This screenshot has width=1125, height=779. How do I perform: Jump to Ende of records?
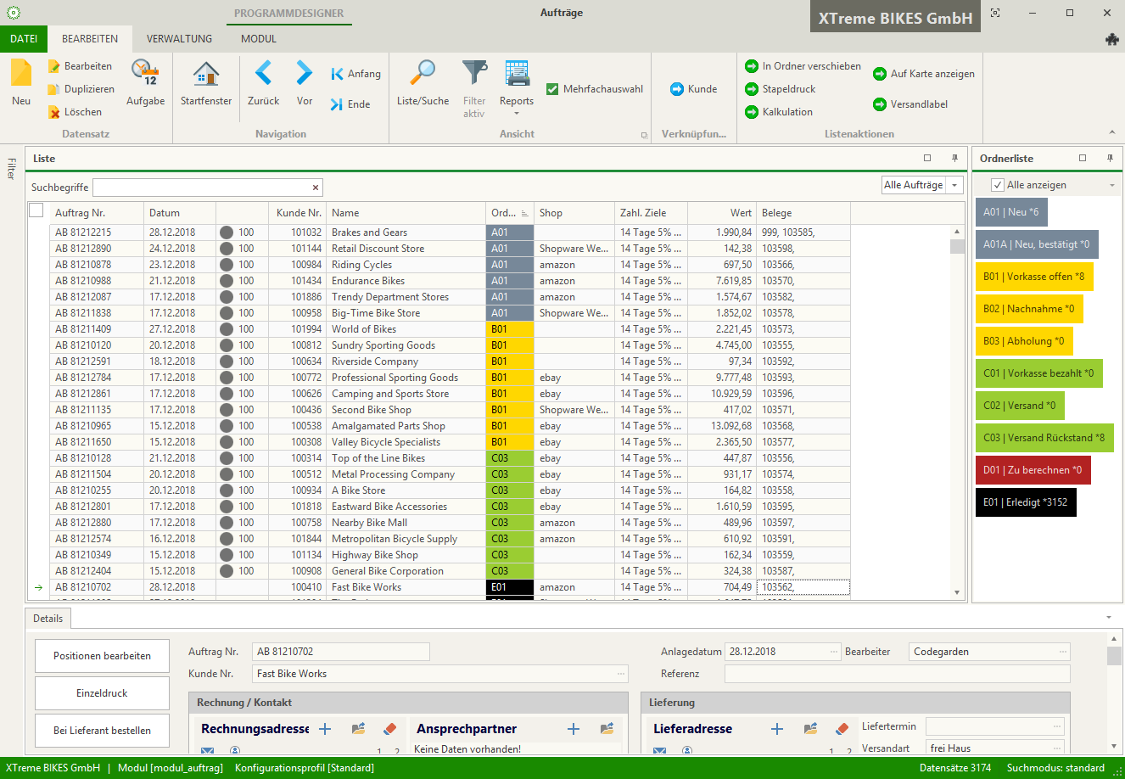click(x=350, y=104)
